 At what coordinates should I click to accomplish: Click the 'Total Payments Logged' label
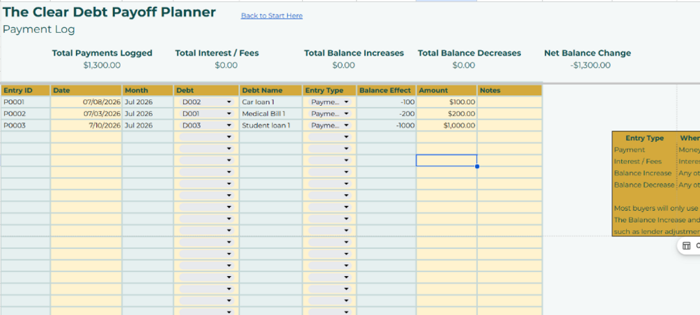coord(102,53)
